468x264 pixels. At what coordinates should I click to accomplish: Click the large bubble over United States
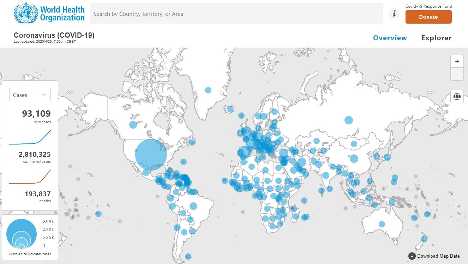pos(151,154)
